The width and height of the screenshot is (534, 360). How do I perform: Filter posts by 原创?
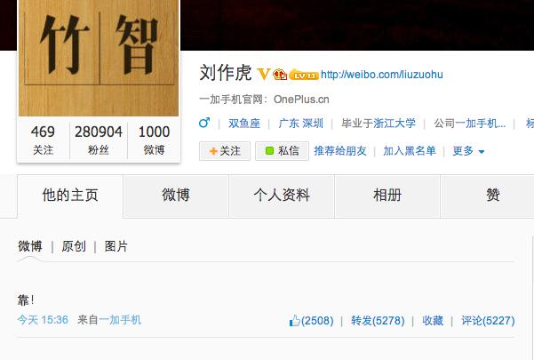pyautogui.click(x=74, y=246)
